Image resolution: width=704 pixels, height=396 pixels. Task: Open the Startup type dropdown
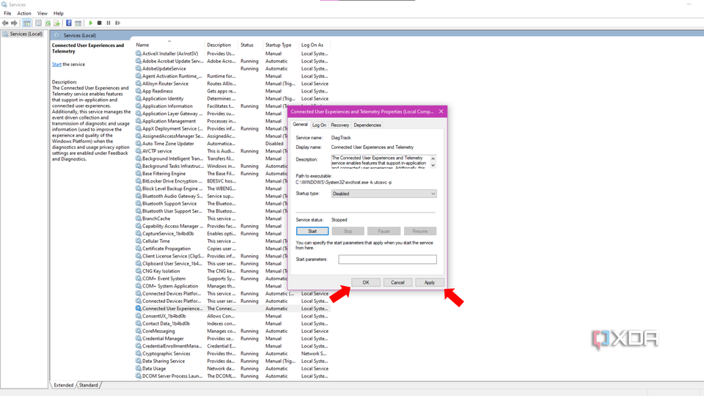[384, 194]
